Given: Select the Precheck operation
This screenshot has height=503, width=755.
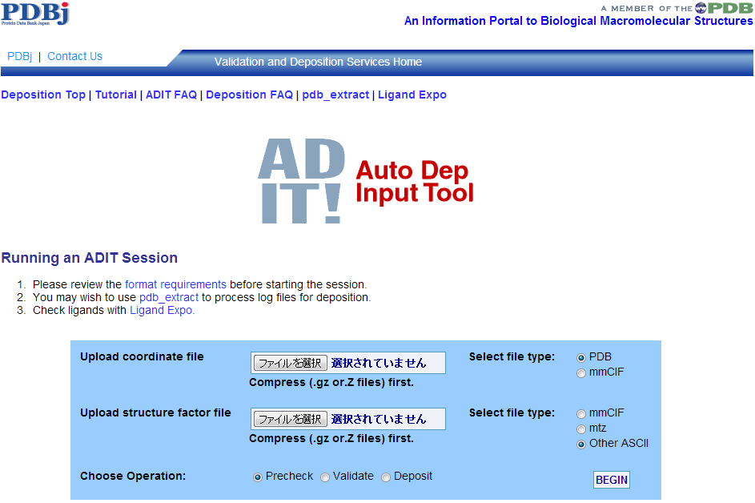Looking at the screenshot, I should [258, 477].
